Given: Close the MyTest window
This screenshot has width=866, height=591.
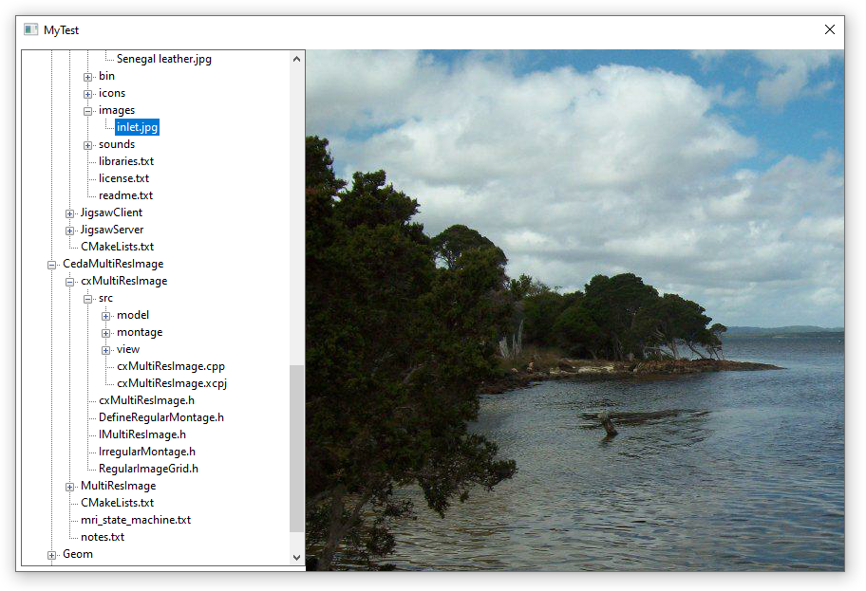Looking at the screenshot, I should [830, 29].
